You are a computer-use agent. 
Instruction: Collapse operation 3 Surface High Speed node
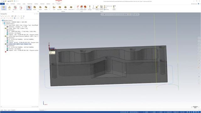click(x=4, y=36)
